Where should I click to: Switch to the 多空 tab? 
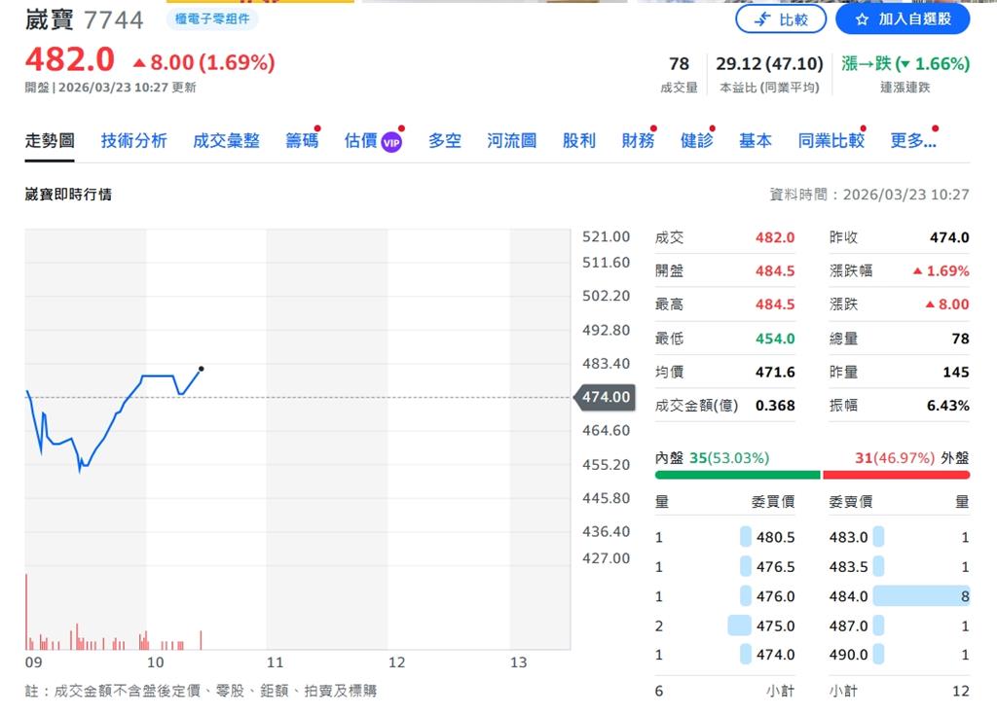pos(444,140)
